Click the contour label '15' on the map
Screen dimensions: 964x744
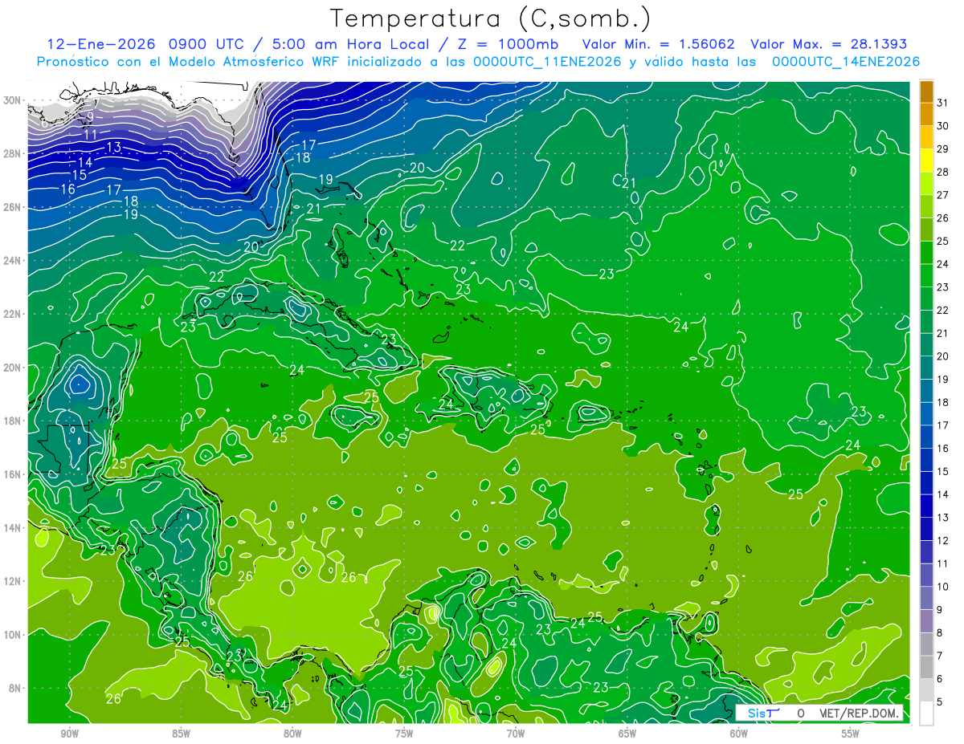pos(79,175)
